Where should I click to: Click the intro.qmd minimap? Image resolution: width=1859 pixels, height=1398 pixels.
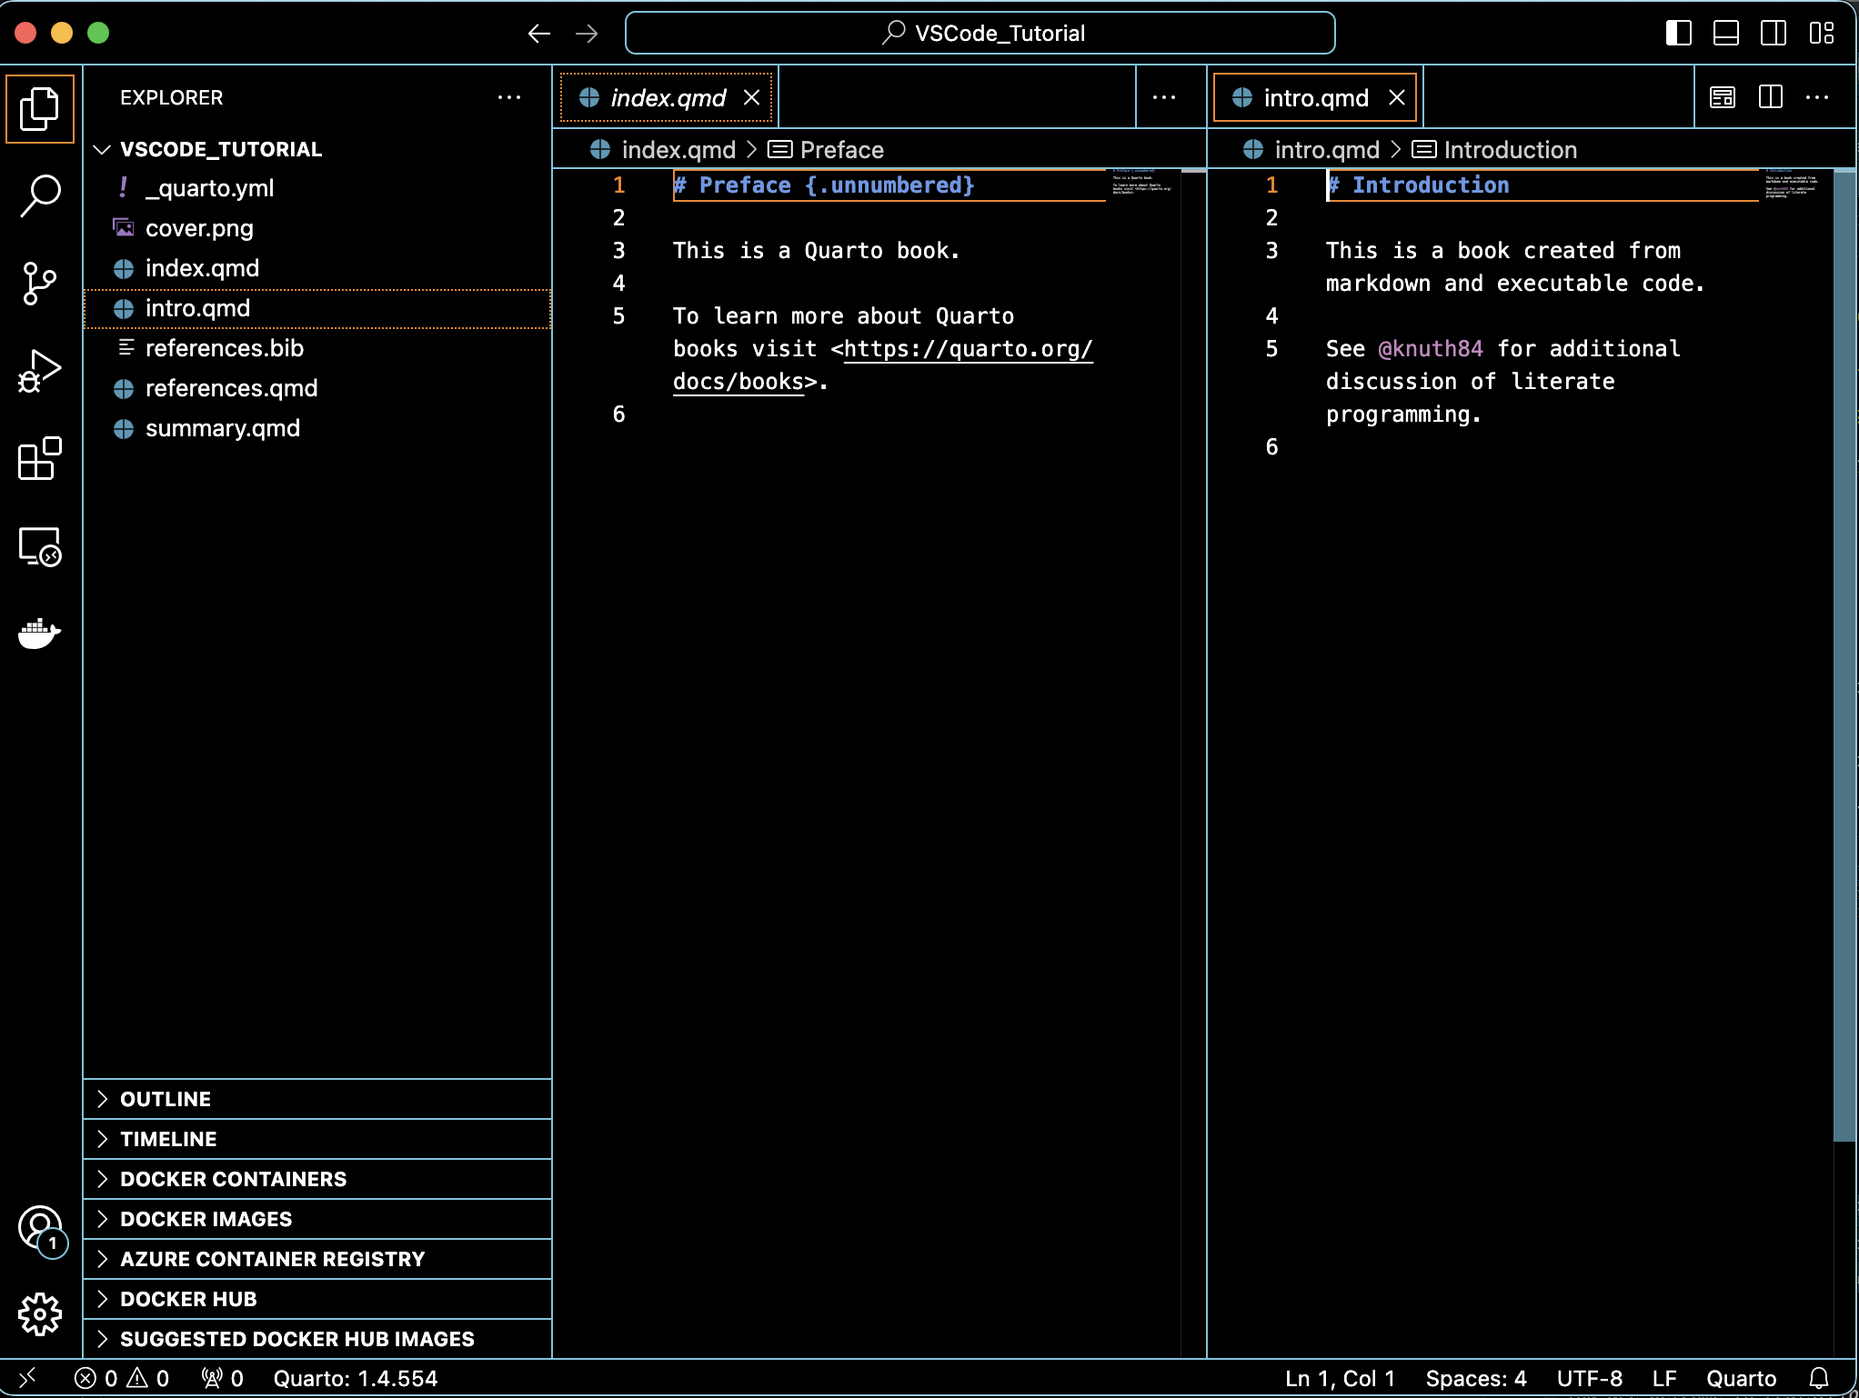click(1794, 184)
